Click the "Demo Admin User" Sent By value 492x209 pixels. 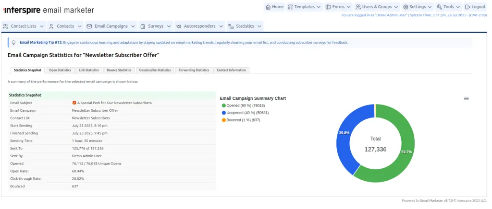pyautogui.click(x=86, y=156)
